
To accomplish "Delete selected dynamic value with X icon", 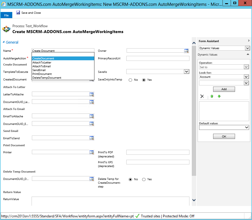I will 202,96.
